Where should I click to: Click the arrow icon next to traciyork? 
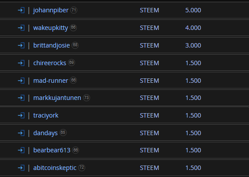[x=21, y=115]
